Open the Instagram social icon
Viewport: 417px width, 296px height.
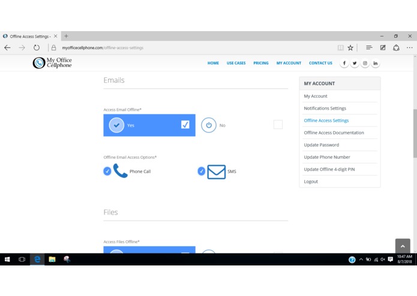[x=365, y=63]
